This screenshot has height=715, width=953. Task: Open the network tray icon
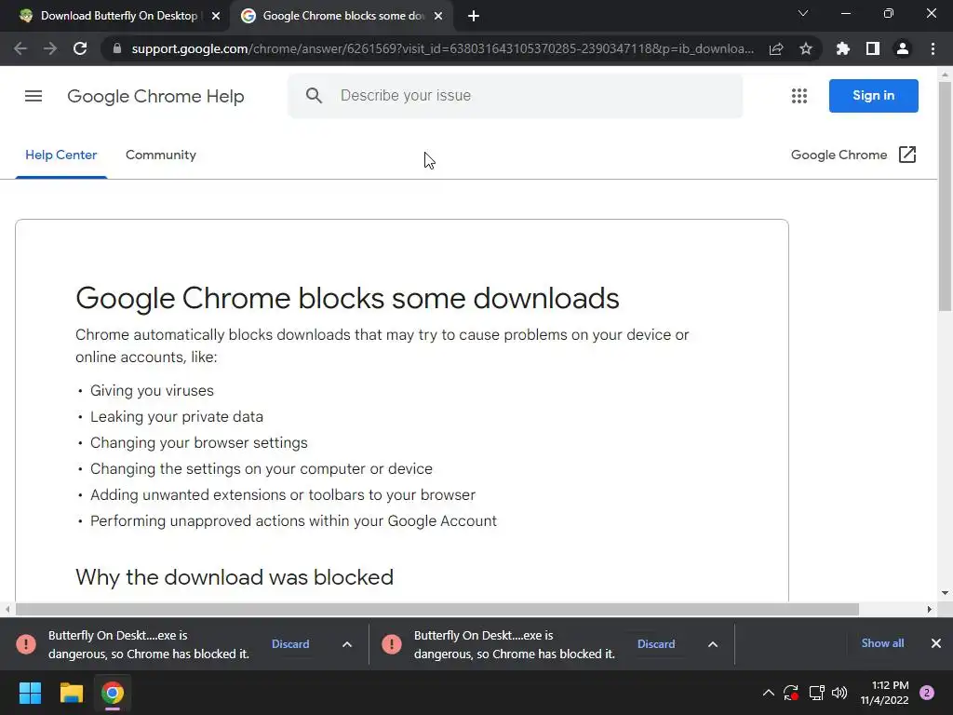(x=816, y=693)
